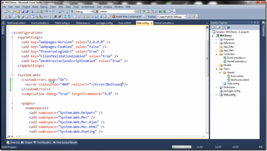Viewport: 267px width, 151px height.
Task: Open the Find Results 1 panel
Action: click(x=42, y=143)
